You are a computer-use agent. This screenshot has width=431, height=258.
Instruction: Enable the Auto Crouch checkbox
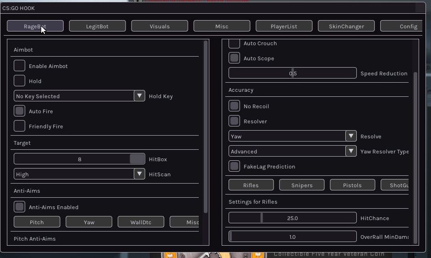pyautogui.click(x=234, y=43)
